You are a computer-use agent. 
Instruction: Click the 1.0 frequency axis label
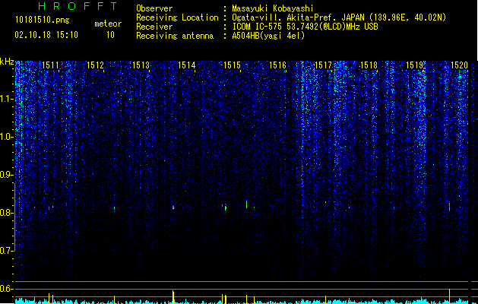tap(7, 137)
